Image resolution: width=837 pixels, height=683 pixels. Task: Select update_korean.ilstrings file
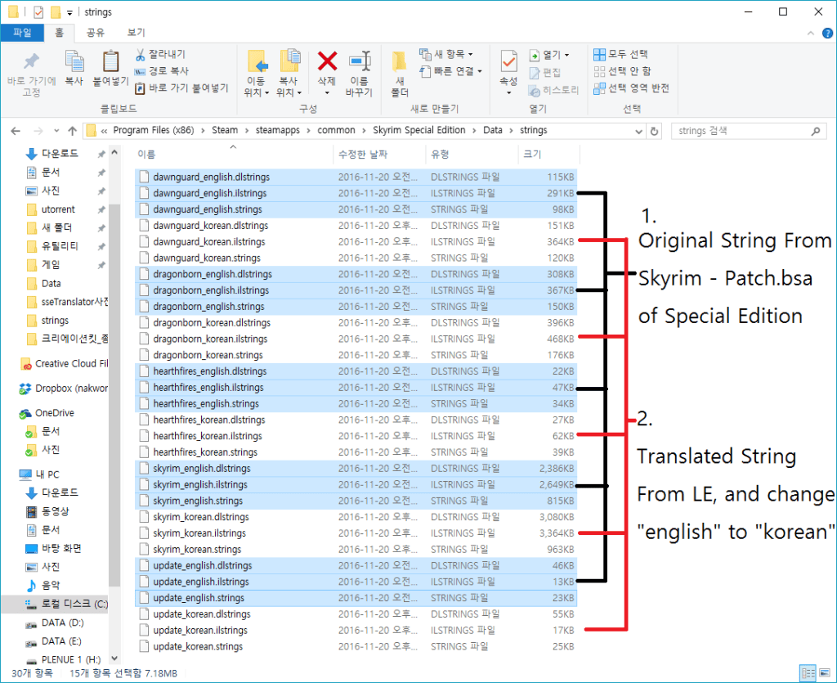click(356, 630)
